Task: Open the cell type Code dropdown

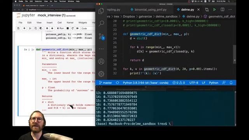Action: point(88,28)
